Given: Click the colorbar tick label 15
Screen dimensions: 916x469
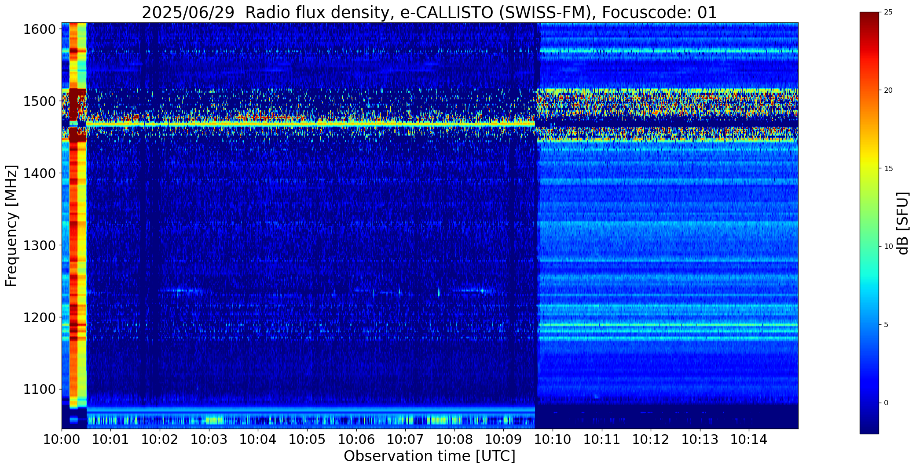Looking at the screenshot, I should [888, 169].
